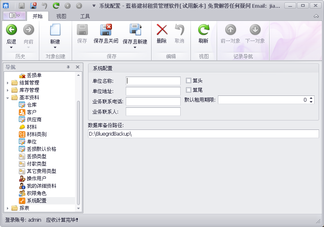324x227 pixels.
Task: Open 材料 (materials) with helmet icon
Action: coord(32,127)
